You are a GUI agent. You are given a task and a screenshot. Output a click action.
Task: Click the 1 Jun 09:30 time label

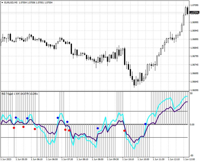pos(113,160)
